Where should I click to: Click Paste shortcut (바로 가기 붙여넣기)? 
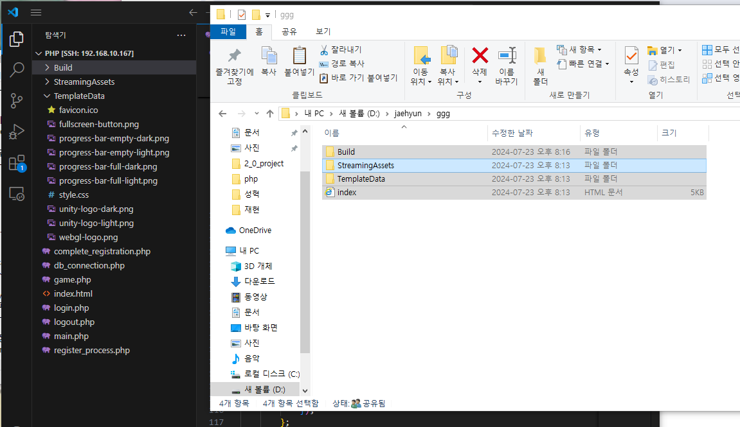pos(358,78)
